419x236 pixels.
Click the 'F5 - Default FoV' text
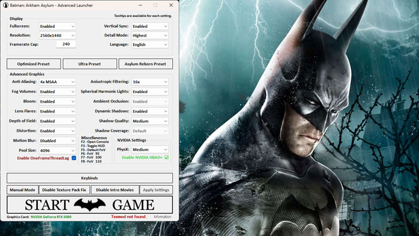pos(93,150)
